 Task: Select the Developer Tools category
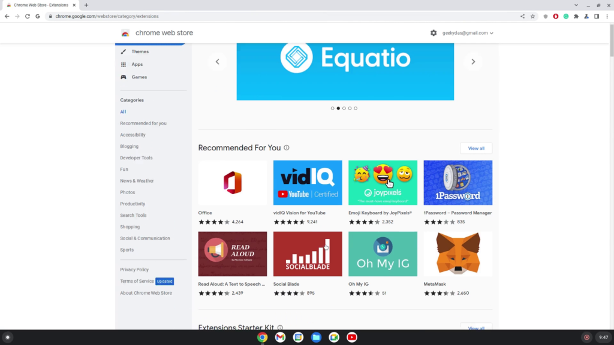(136, 158)
